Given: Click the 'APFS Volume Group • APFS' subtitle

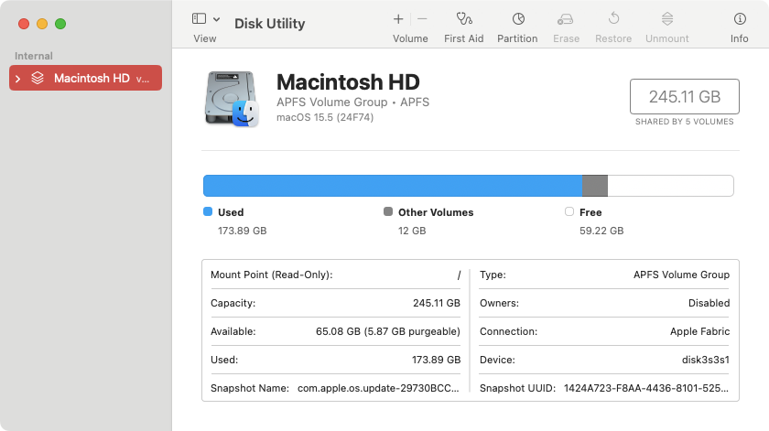Looking at the screenshot, I should pos(352,102).
